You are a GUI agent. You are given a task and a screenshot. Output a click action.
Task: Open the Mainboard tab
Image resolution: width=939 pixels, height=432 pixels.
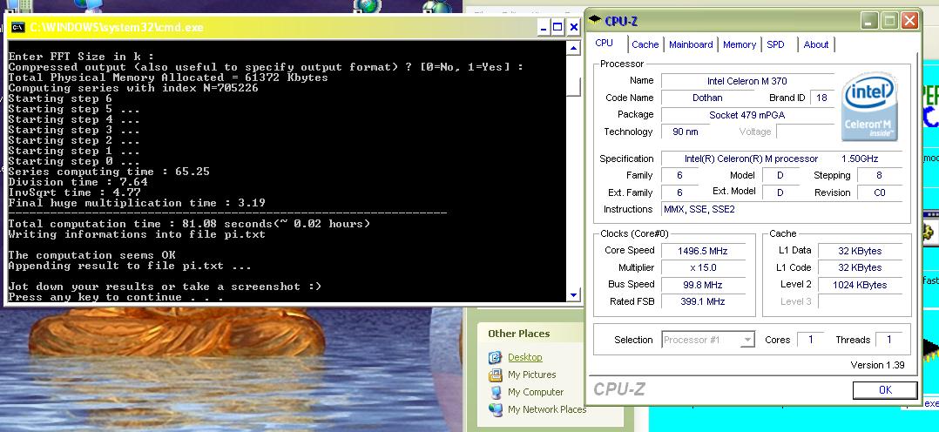(x=691, y=44)
